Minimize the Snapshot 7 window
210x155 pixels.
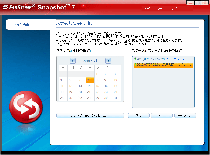(x=191, y=2)
